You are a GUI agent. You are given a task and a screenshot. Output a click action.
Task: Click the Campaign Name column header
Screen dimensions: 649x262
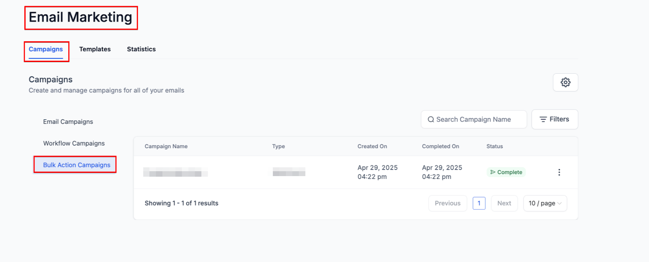166,146
